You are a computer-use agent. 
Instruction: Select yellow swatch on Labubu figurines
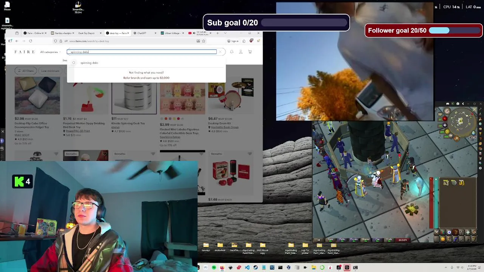point(174,119)
